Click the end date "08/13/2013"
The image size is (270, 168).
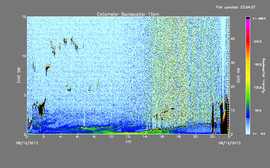pyautogui.click(x=230, y=143)
